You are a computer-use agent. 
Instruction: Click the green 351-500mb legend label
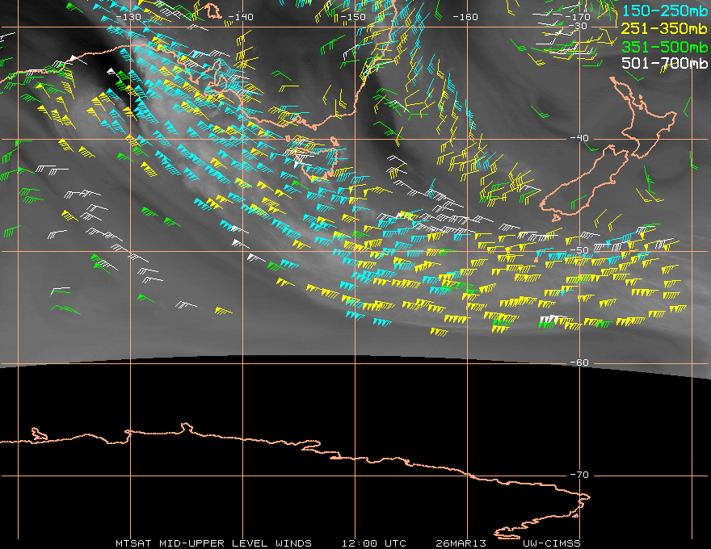click(664, 47)
